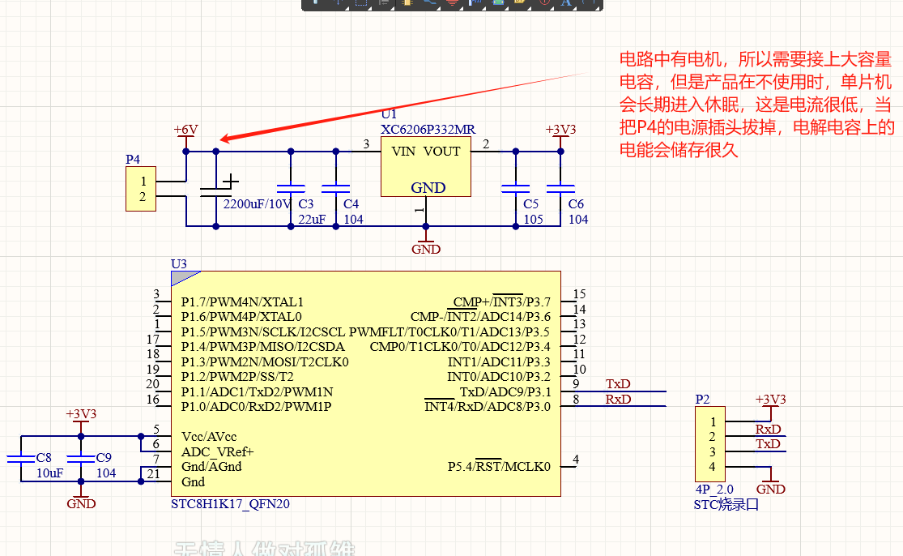Click the 104 value under C4
Viewport: 903px width, 556px height.
click(x=354, y=220)
